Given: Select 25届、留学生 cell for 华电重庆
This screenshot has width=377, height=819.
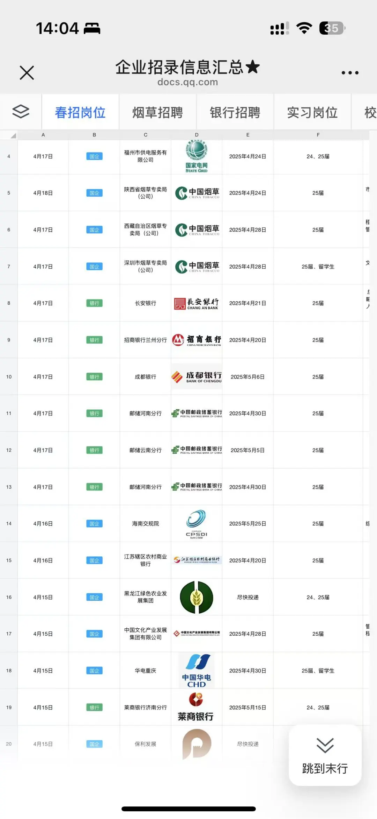Looking at the screenshot, I should click(318, 671).
